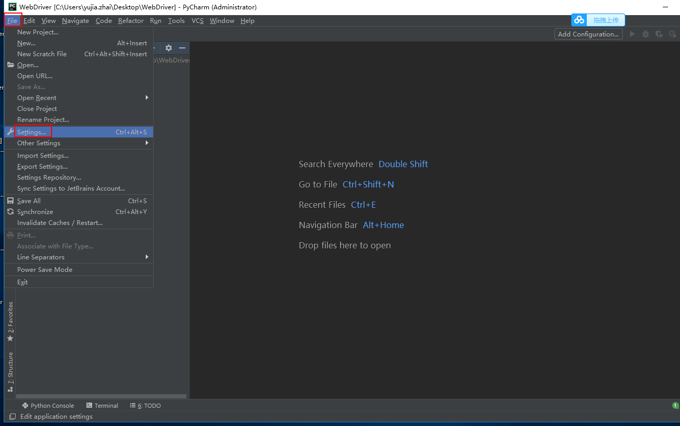Choose Open... with folder icon
This screenshot has width=680, height=426.
[79, 65]
